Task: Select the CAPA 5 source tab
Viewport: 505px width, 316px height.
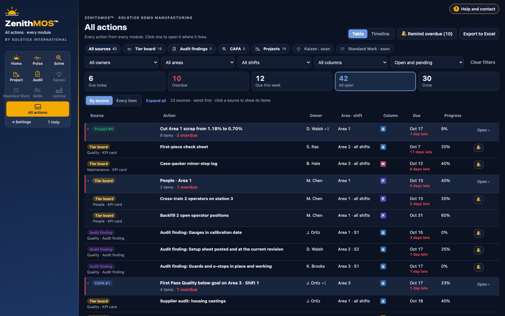Action: pos(234,49)
